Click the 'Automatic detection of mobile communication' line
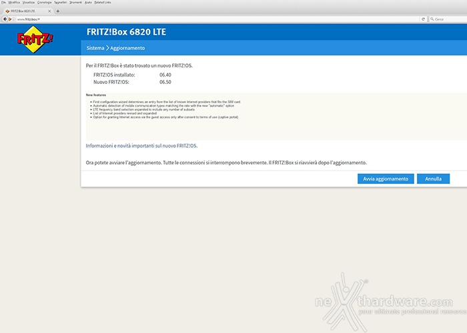 tap(163, 105)
